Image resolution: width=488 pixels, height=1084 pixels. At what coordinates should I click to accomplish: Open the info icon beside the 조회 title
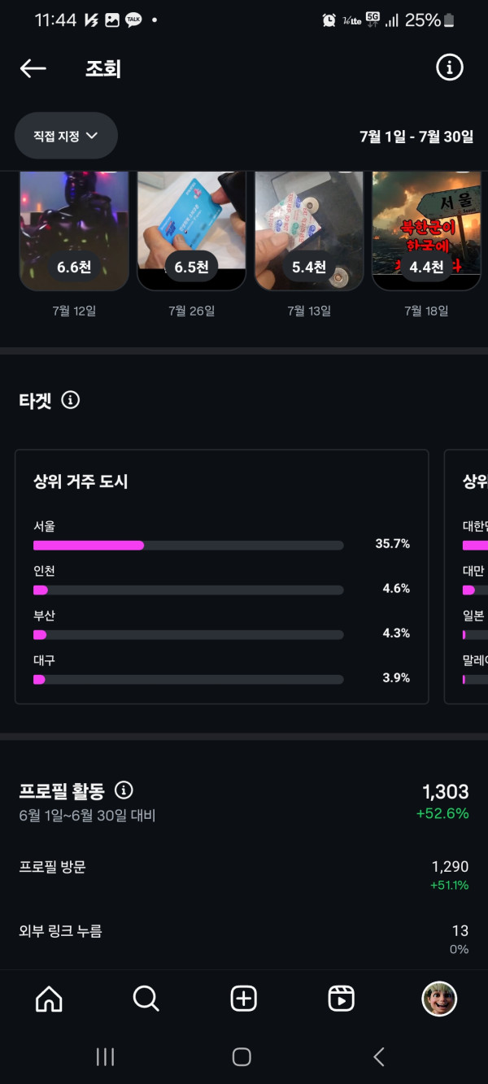tap(449, 68)
